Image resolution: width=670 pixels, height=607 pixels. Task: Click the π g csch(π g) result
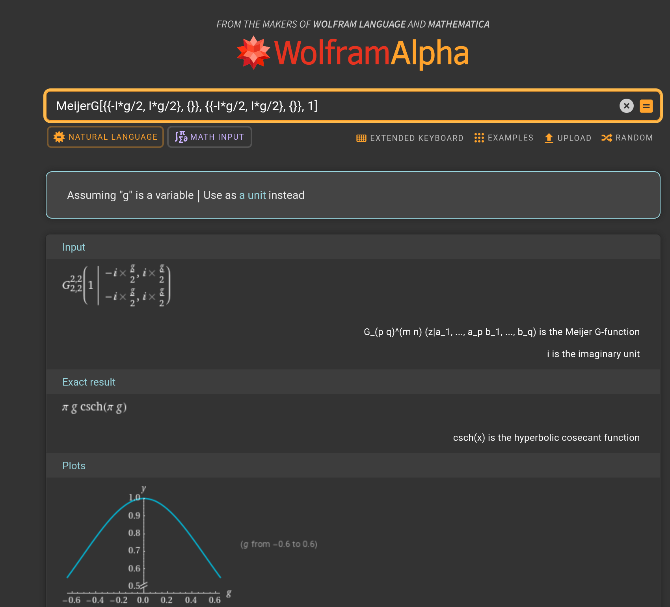94,407
